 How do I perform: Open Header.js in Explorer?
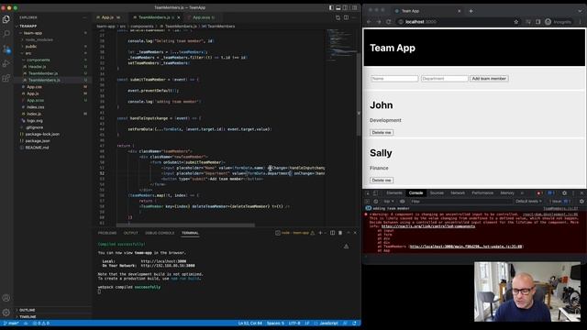click(x=37, y=67)
